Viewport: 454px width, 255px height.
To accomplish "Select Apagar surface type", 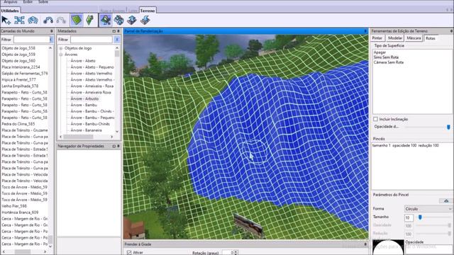I will 380,52.
